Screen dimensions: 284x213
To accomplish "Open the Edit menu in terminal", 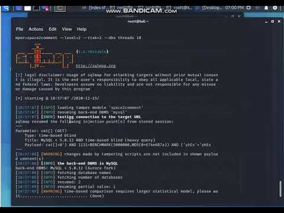I will tap(53, 29).
